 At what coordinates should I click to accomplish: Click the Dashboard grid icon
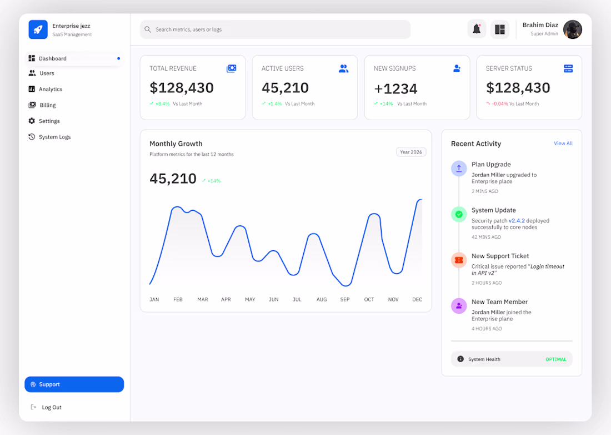[x=32, y=58]
